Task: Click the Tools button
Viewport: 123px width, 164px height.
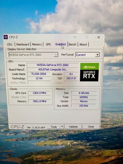Action: (x=54, y=127)
